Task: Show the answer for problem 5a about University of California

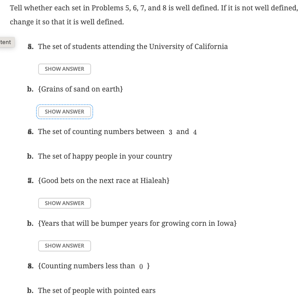Action: [64, 69]
